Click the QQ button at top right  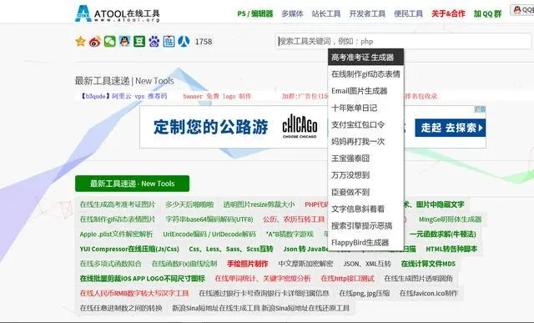point(522,10)
